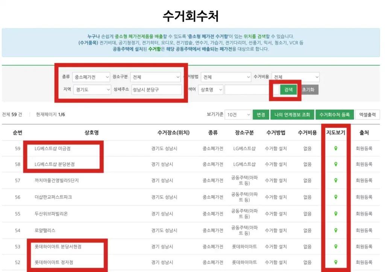Click 현재페이지 1/6 indicator

(50, 115)
